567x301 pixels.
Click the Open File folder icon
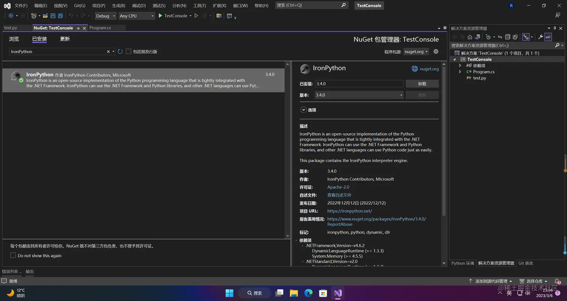click(x=45, y=16)
